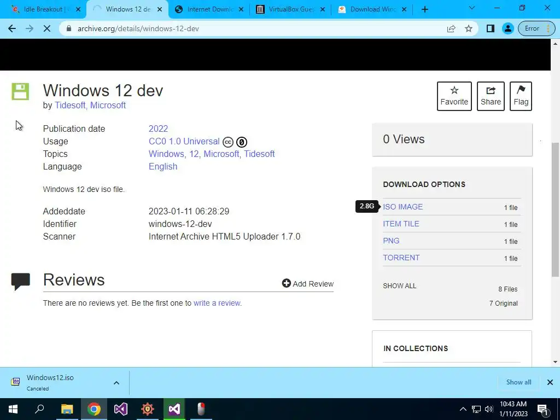Image resolution: width=560 pixels, height=420 pixels.
Task: Open taskbar search magnifier
Action: pos(39,409)
